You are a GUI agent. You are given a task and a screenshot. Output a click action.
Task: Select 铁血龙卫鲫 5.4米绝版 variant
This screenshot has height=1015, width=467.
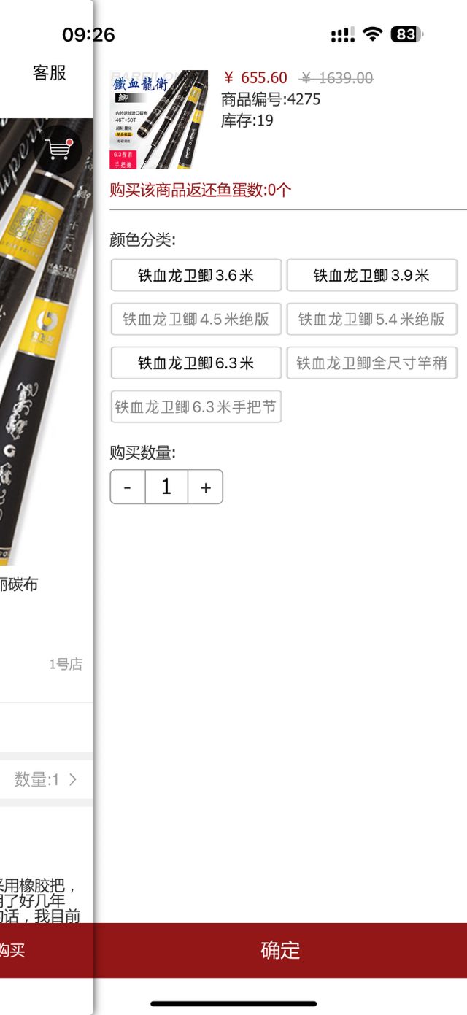371,319
